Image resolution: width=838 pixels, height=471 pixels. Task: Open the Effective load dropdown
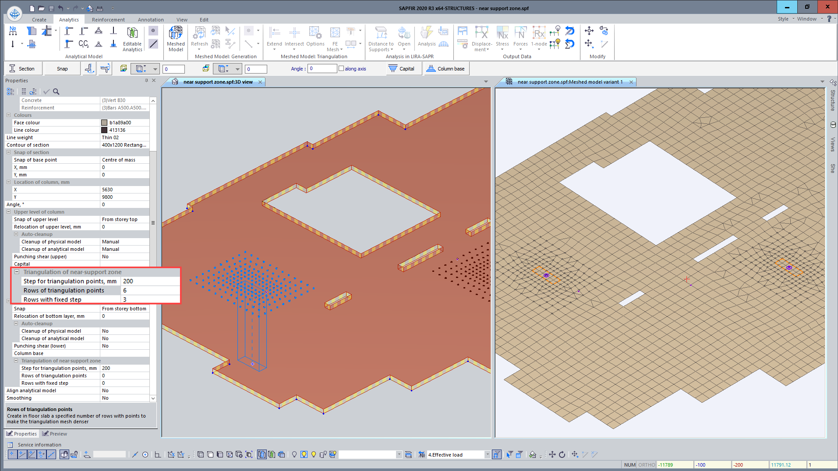(487, 455)
